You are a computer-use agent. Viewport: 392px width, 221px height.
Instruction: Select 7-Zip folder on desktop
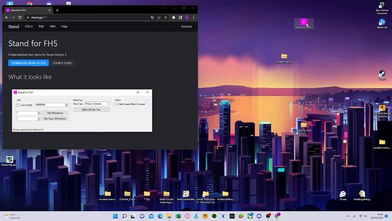147,196
